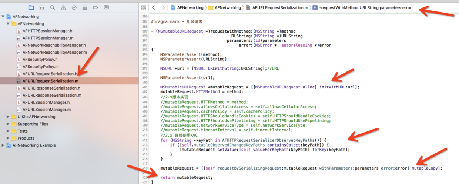Collapse the AFNetworking project root
Image resolution: width=459 pixels, height=184 pixels.
[x=3, y=17]
